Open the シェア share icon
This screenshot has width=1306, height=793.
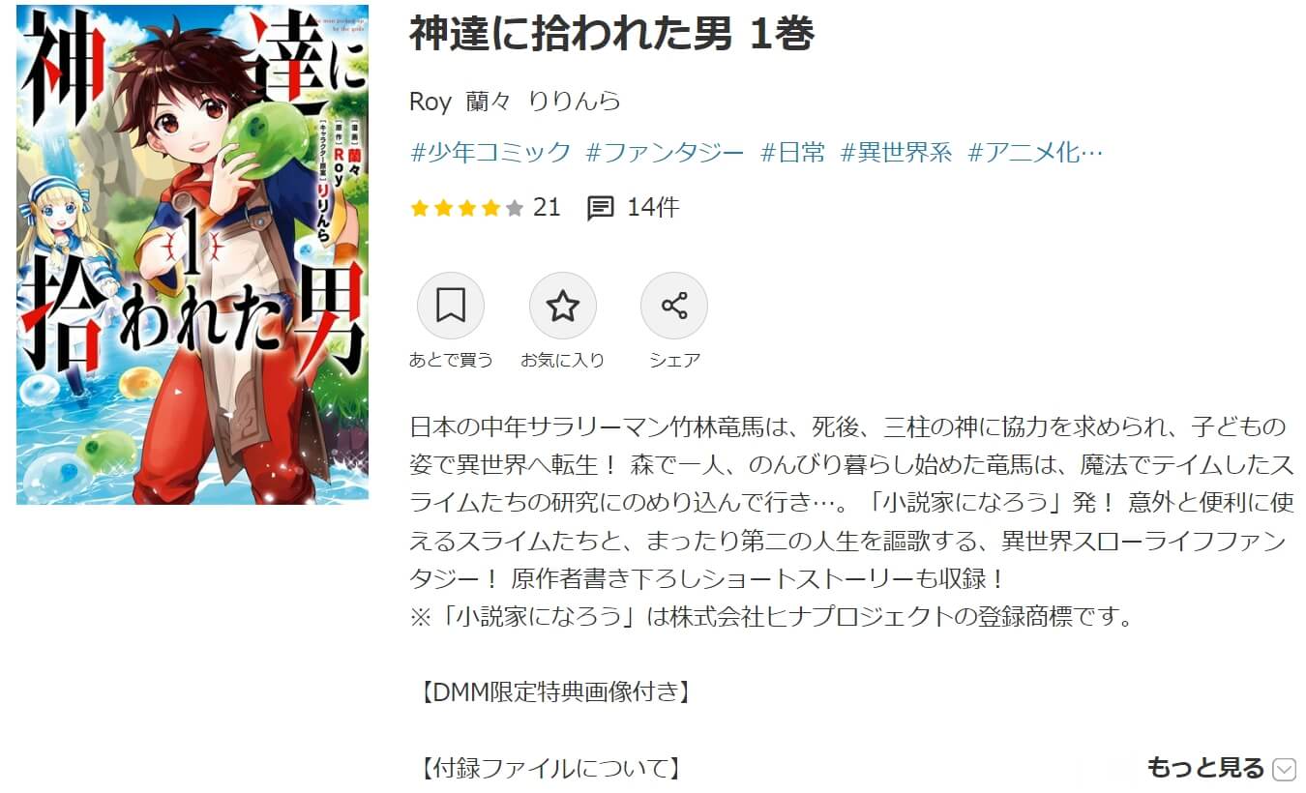(674, 307)
